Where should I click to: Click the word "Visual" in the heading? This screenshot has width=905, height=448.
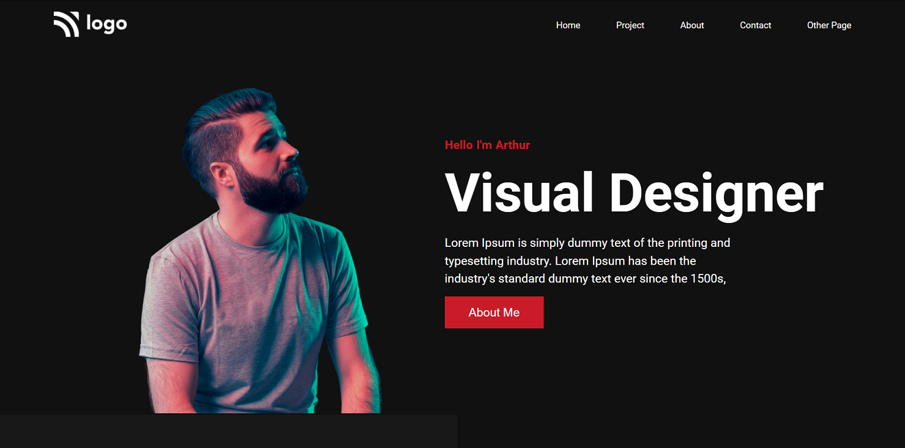[x=519, y=193]
